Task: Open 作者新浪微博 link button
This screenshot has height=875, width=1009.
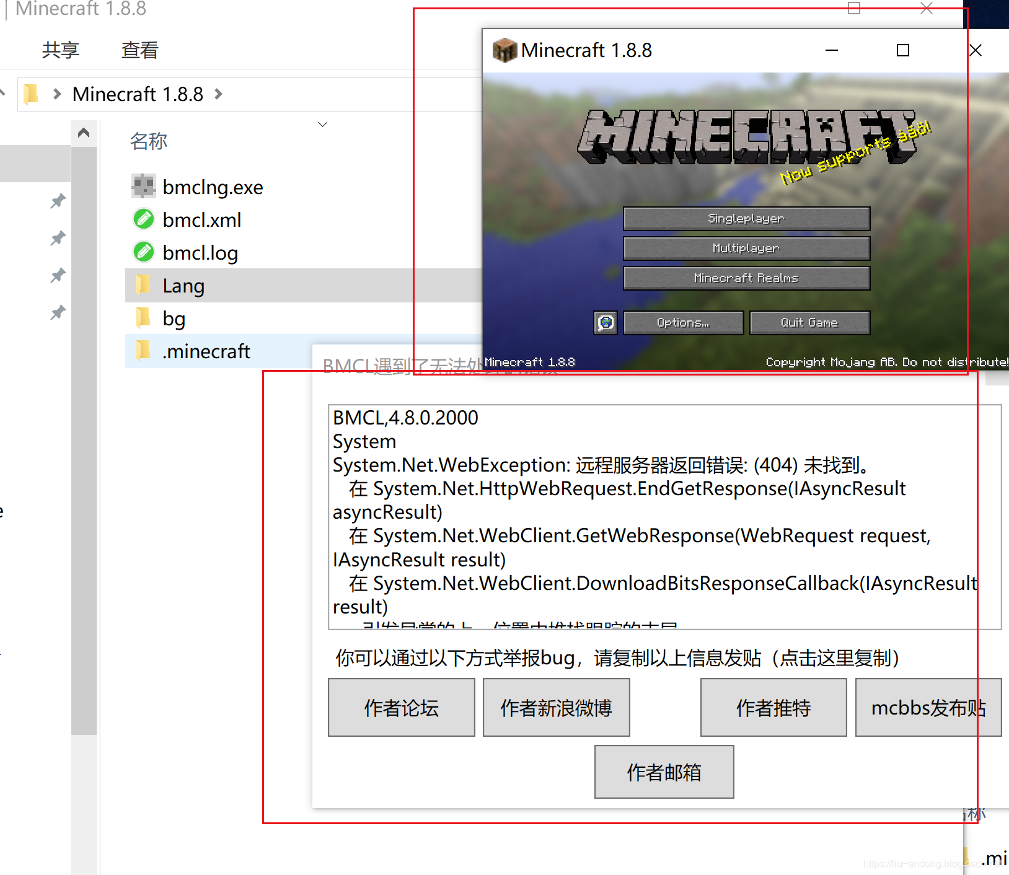Action: pyautogui.click(x=557, y=707)
